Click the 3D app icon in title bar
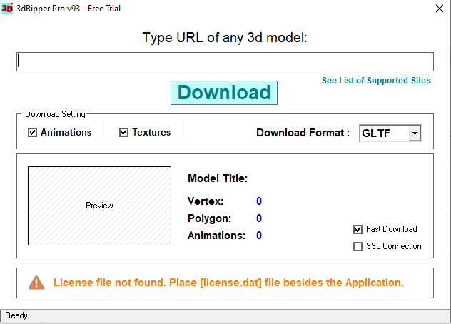Viewport: 451px width, 324px height. point(7,9)
